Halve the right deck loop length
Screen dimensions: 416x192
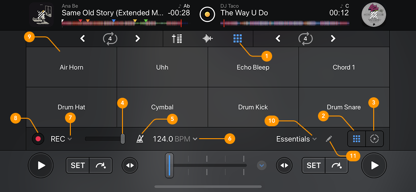point(278,39)
